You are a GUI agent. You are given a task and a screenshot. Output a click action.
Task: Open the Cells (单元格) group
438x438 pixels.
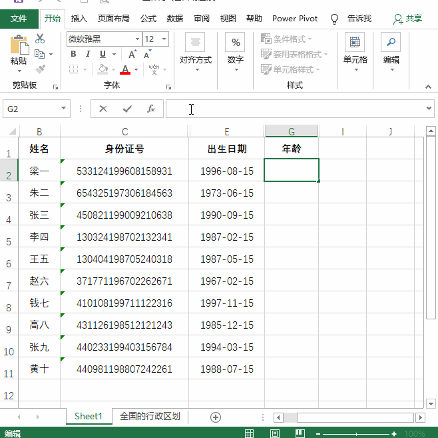coord(355,52)
